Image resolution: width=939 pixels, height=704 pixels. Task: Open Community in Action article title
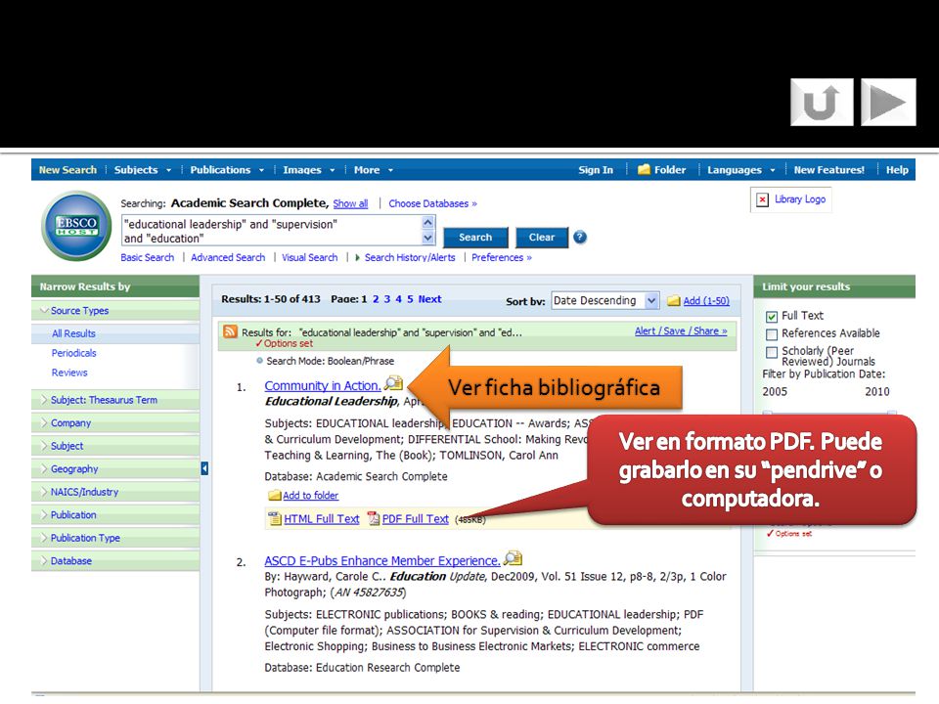tap(323, 386)
